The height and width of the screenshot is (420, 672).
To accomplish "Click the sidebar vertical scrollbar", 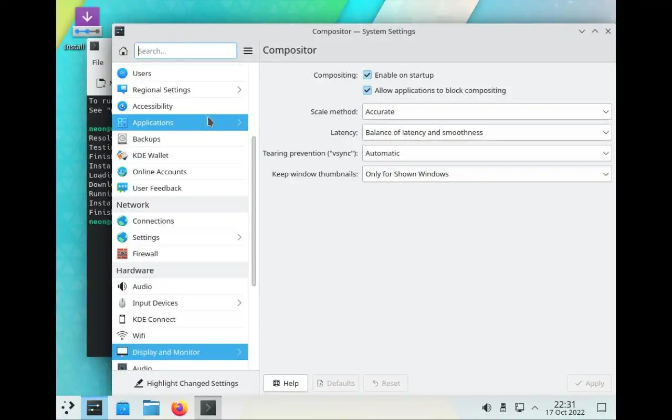I will point(254,211).
